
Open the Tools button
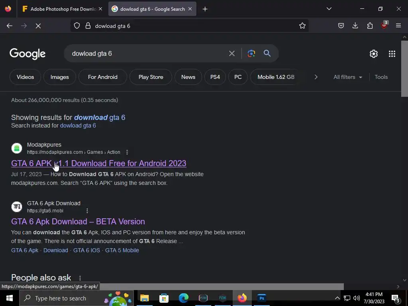click(381, 77)
